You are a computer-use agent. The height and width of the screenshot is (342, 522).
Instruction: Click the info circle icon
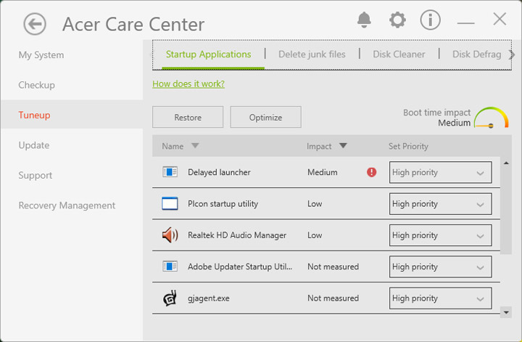point(430,20)
